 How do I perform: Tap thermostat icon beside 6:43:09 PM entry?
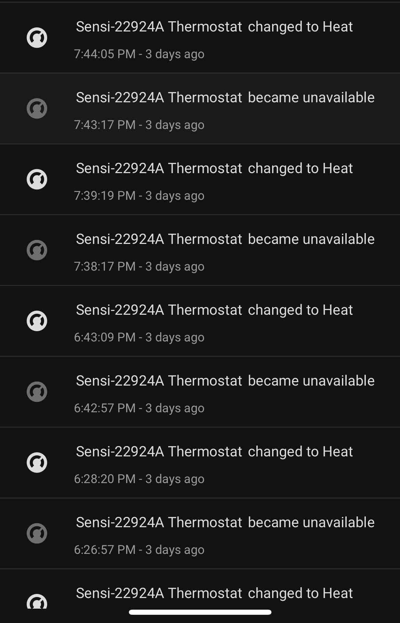coord(37,321)
